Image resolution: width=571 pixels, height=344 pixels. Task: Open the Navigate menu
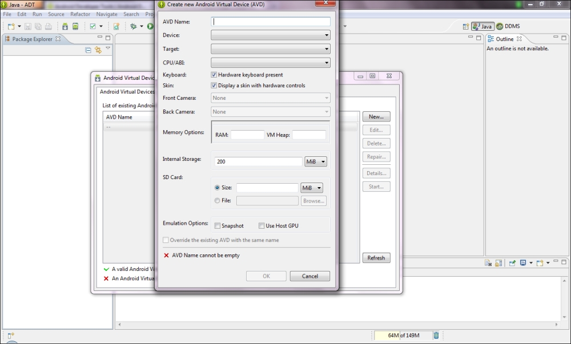[107, 14]
